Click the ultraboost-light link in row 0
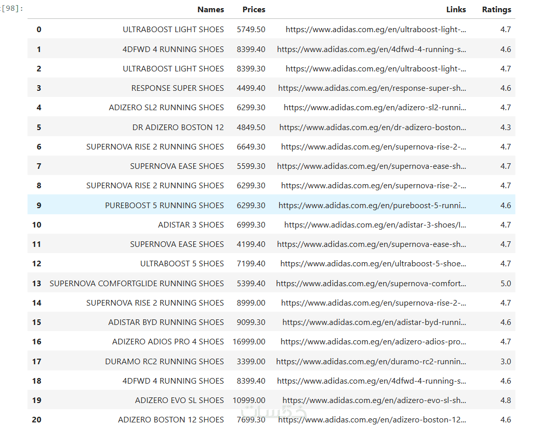548x427 pixels. click(x=376, y=30)
